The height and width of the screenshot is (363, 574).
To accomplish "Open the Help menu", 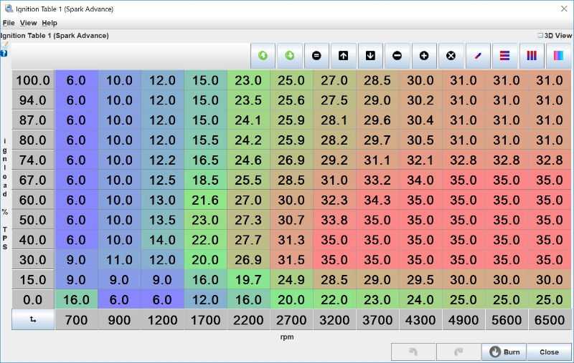I will (x=50, y=23).
